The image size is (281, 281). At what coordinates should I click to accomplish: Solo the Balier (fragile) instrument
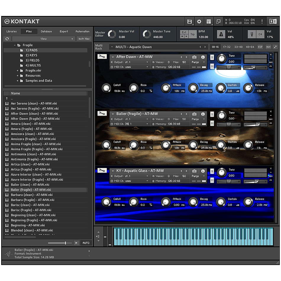[212, 114]
